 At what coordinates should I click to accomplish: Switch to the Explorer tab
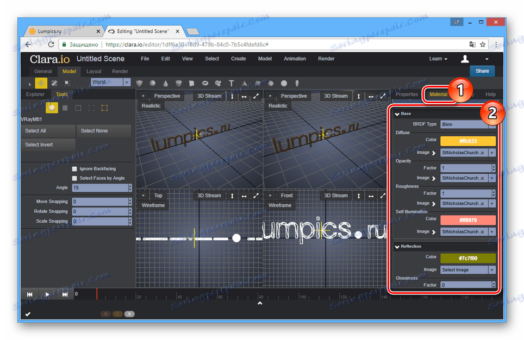pyautogui.click(x=35, y=94)
